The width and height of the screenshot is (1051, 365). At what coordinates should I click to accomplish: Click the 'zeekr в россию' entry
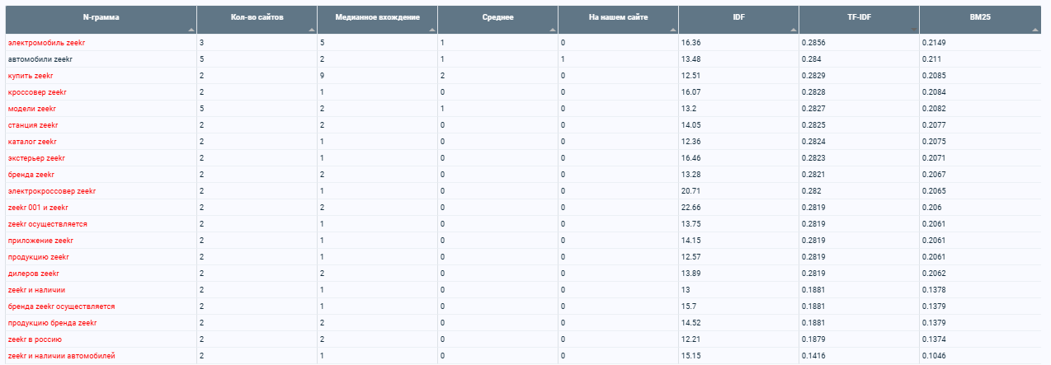[x=35, y=339]
